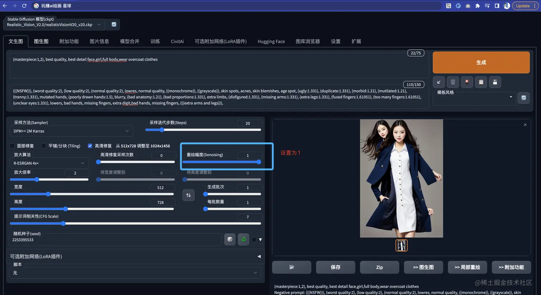Click the 随机种子 seed input field
Screen dimensions: 541x295
115,240
